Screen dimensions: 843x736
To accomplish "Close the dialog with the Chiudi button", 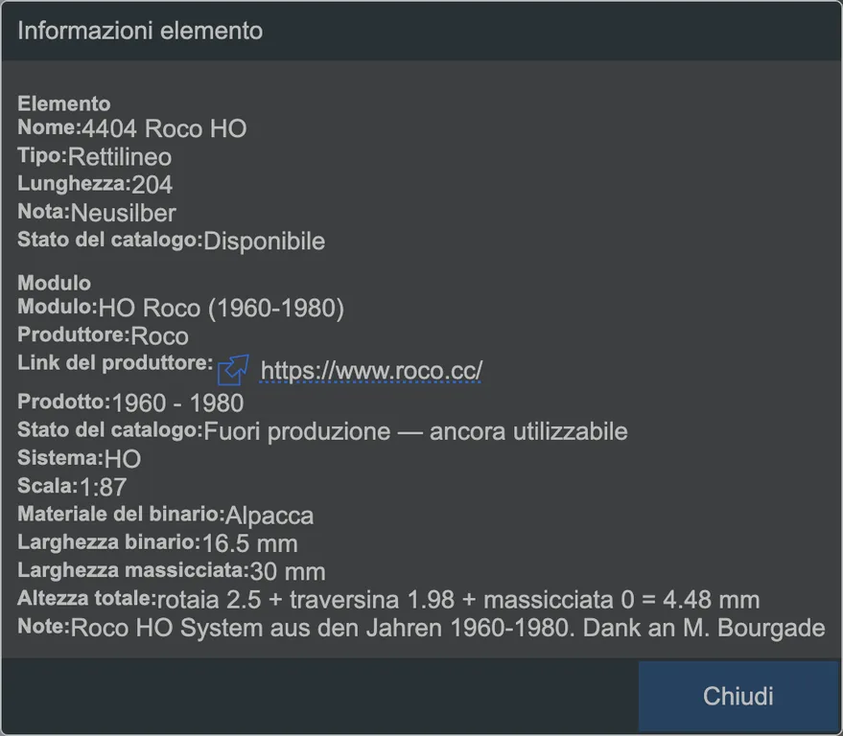I will click(738, 696).
